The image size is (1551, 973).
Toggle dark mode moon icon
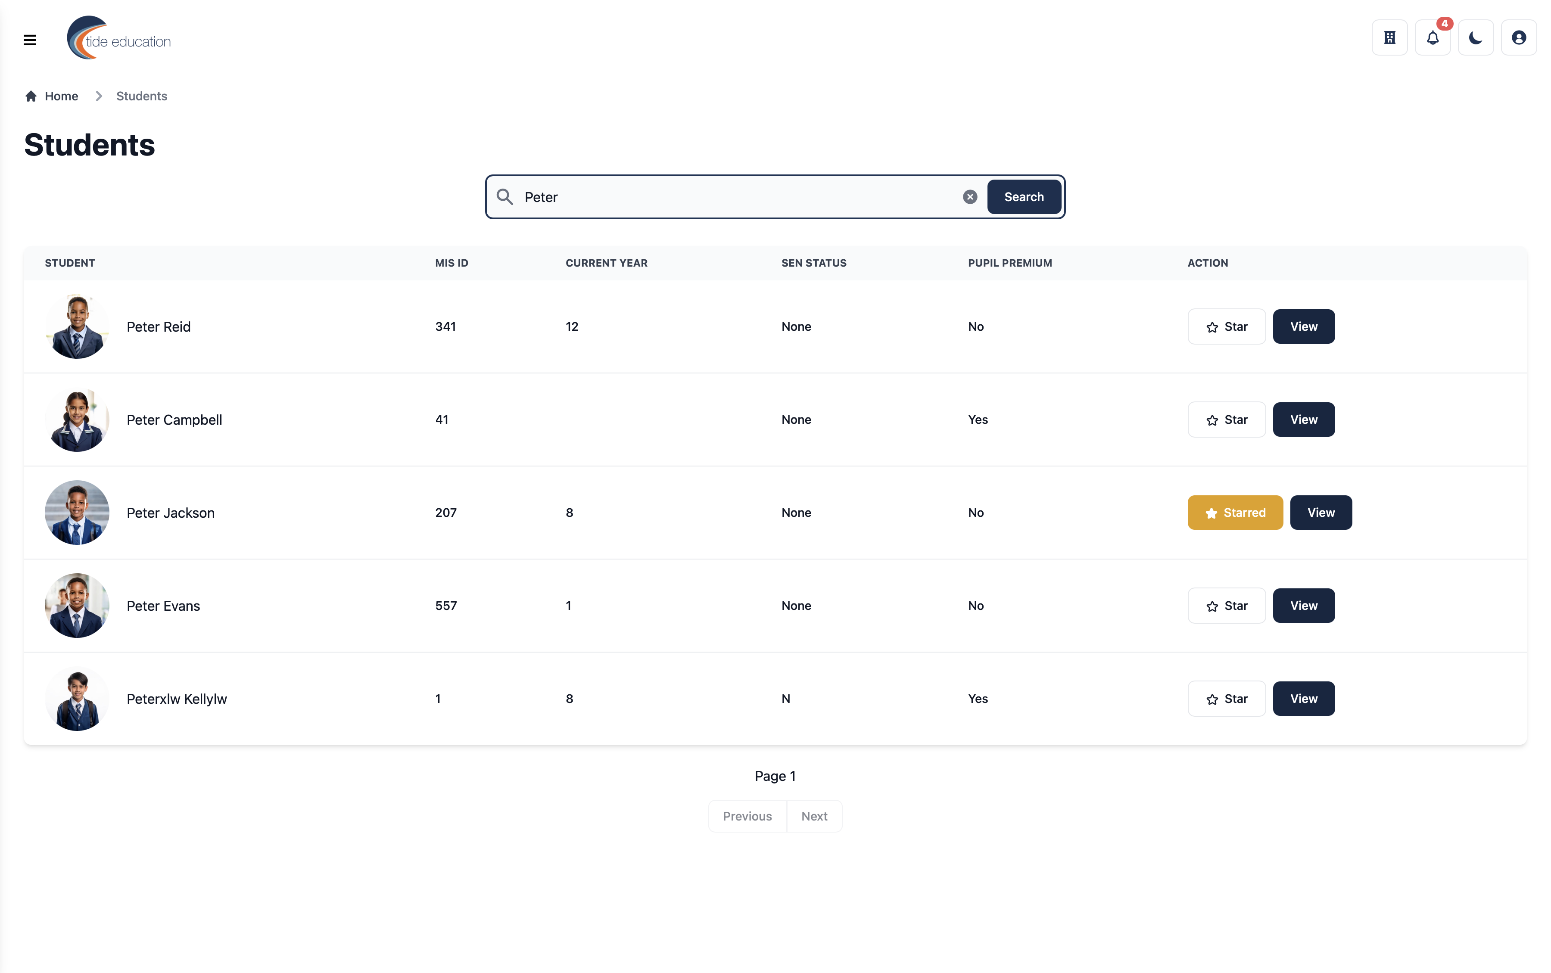click(1476, 38)
